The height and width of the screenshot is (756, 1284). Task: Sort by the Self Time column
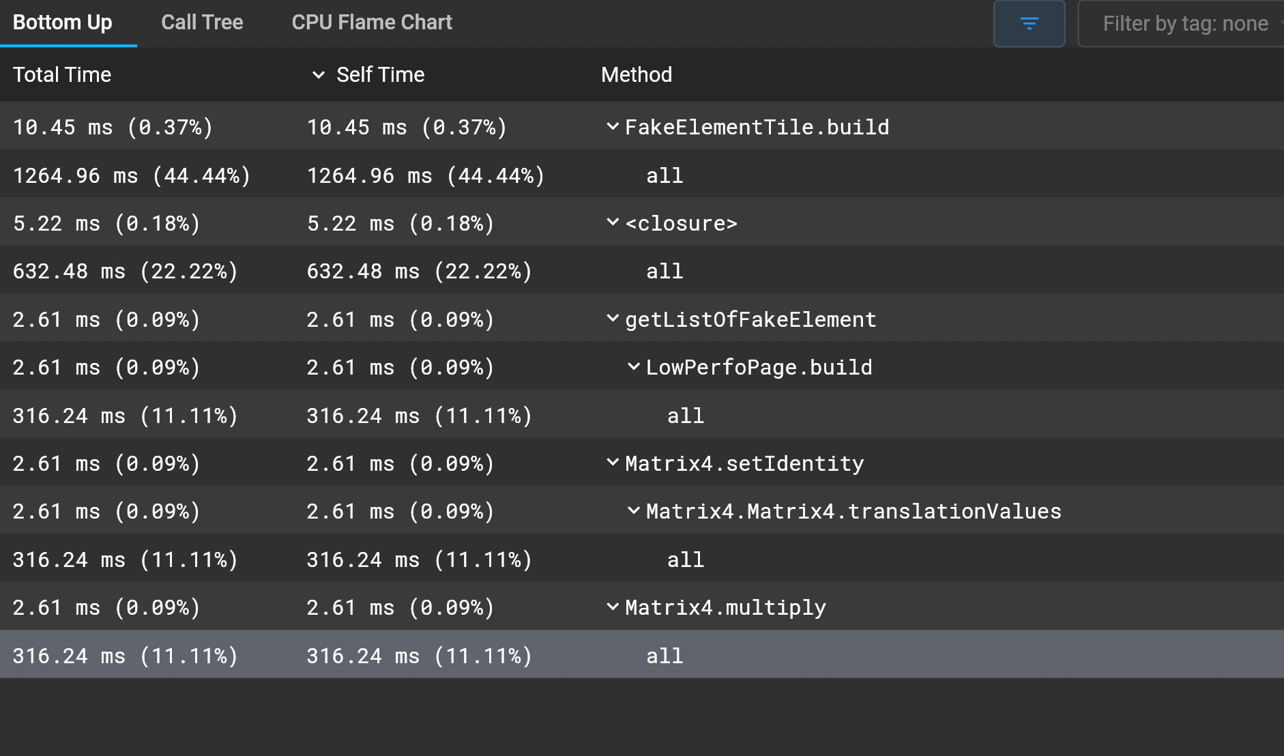[x=380, y=74]
